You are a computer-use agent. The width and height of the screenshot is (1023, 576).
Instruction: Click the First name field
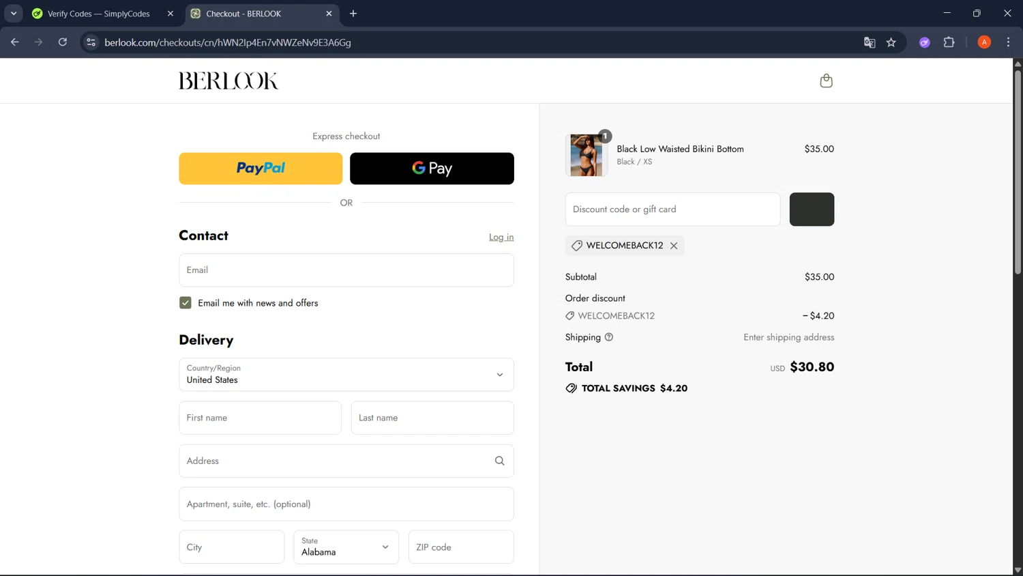(260, 418)
